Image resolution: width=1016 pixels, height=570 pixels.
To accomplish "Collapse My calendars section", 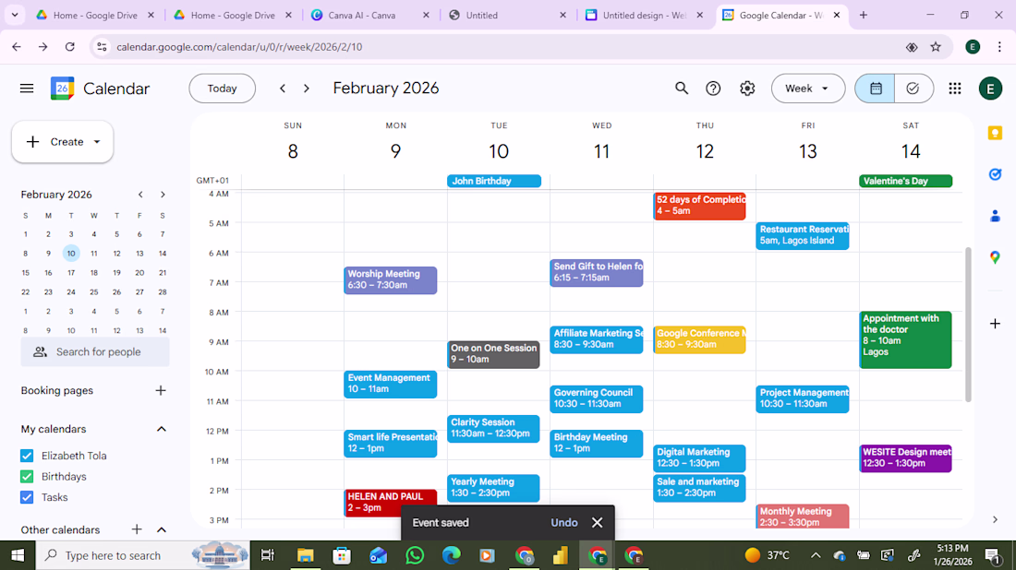I will tap(162, 429).
